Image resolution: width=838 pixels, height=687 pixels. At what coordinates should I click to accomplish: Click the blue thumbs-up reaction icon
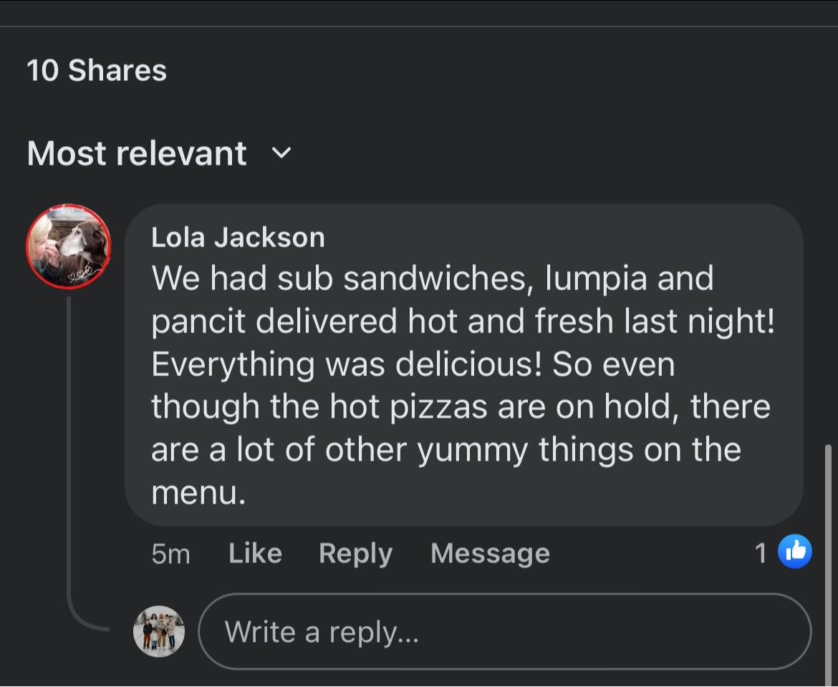pyautogui.click(x=795, y=551)
